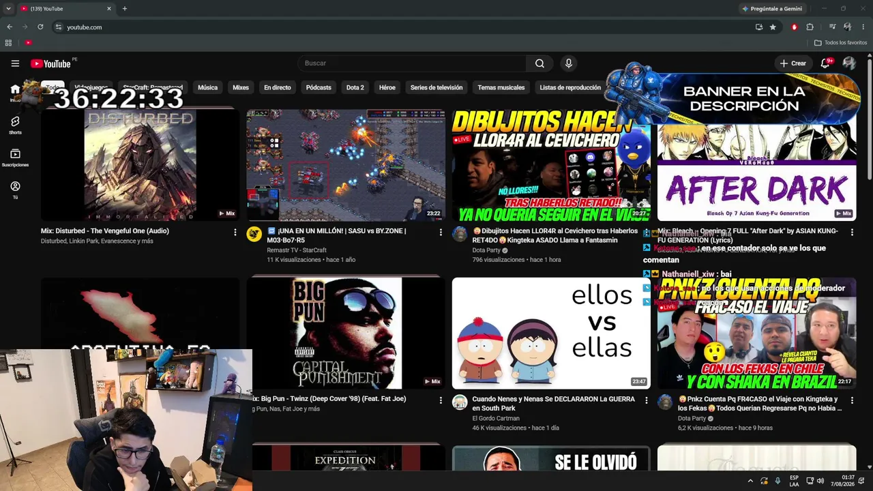Open El Gordo Cartman channel avatar
Image resolution: width=873 pixels, height=491 pixels.
[460, 402]
